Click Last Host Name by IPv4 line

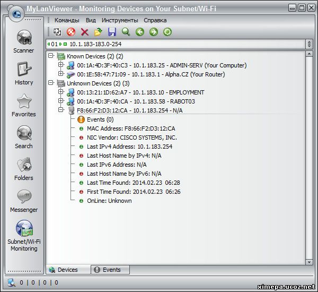coord(124,156)
